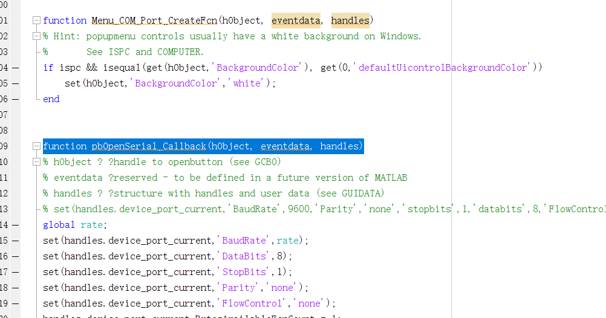This screenshot has width=606, height=318.
Task: Click highlighted 'handles' argument of Menu_COM_Port_CreateFcn
Action: coord(350,21)
